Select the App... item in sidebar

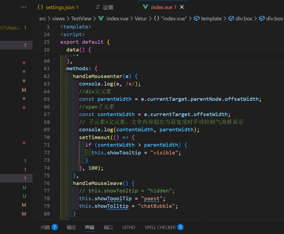(13, 28)
